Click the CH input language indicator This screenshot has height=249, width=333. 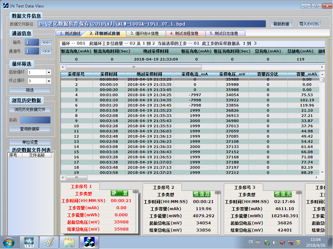(250, 242)
